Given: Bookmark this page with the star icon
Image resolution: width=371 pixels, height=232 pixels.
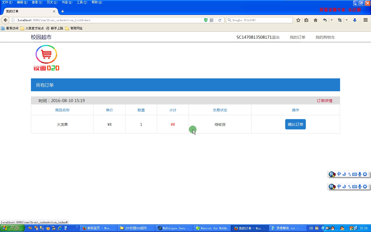Looking at the screenshot, I should (298, 20).
